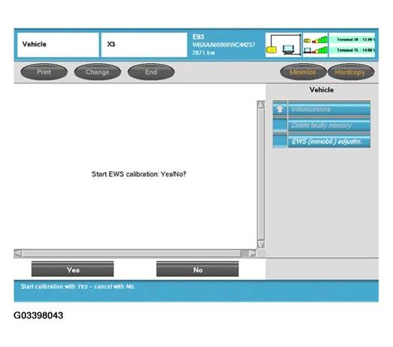Viewport: 393px width, 347px height.
Task: Click the Change oval button
Action: pyautogui.click(x=98, y=72)
